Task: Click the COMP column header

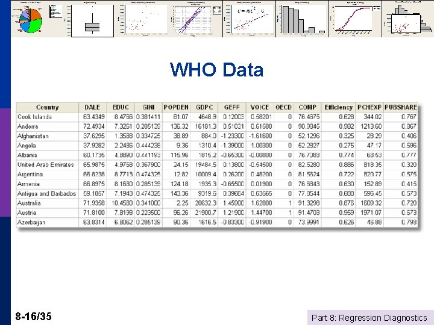Action: [x=307, y=107]
